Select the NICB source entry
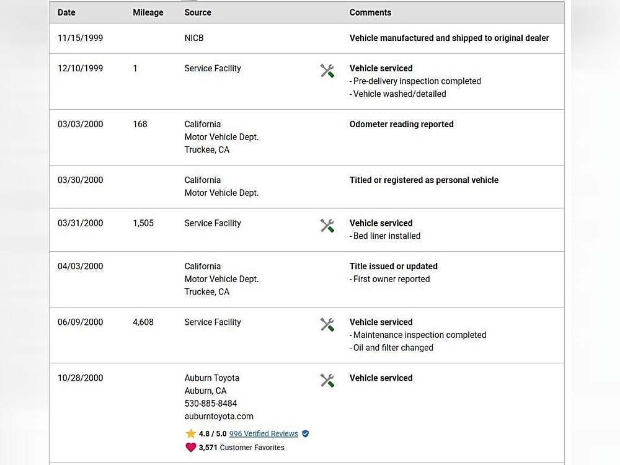Image resolution: width=620 pixels, height=465 pixels. click(194, 38)
